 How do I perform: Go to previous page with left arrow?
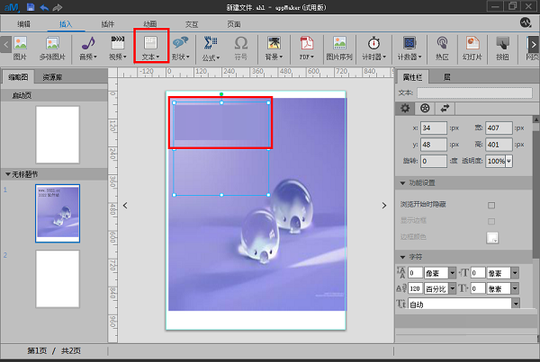pyautogui.click(x=125, y=206)
